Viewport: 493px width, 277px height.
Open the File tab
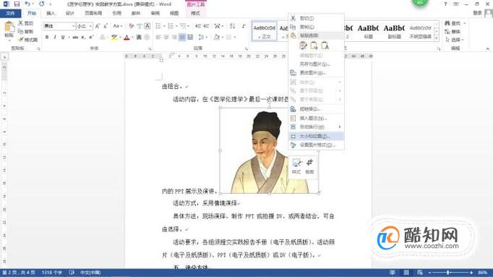[x=10, y=13]
